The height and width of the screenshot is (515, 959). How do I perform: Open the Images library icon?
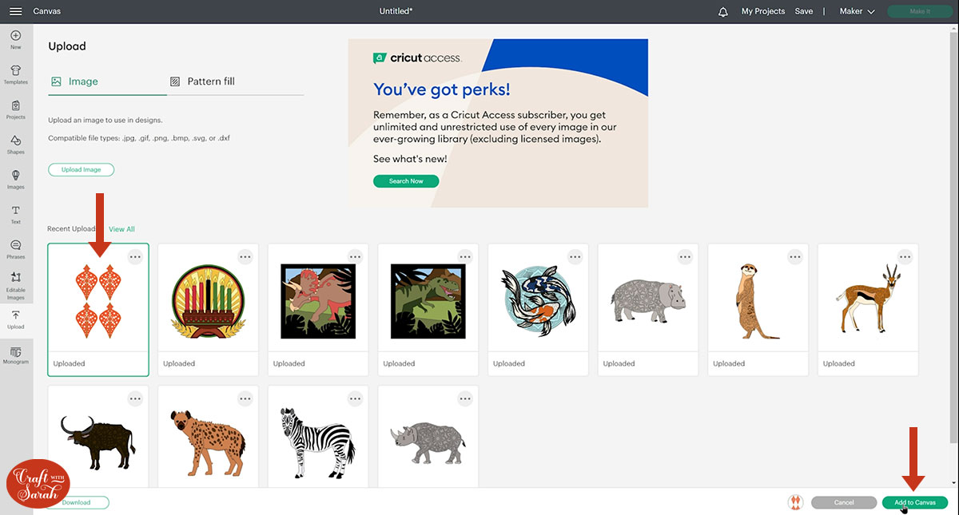pos(16,179)
